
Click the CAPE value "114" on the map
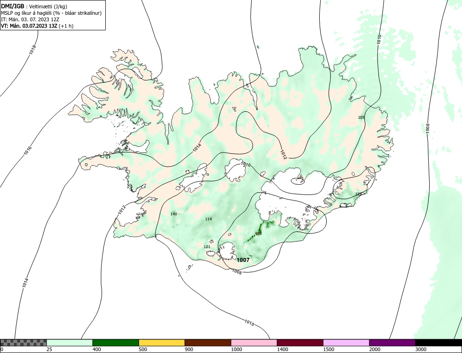pos(208,219)
